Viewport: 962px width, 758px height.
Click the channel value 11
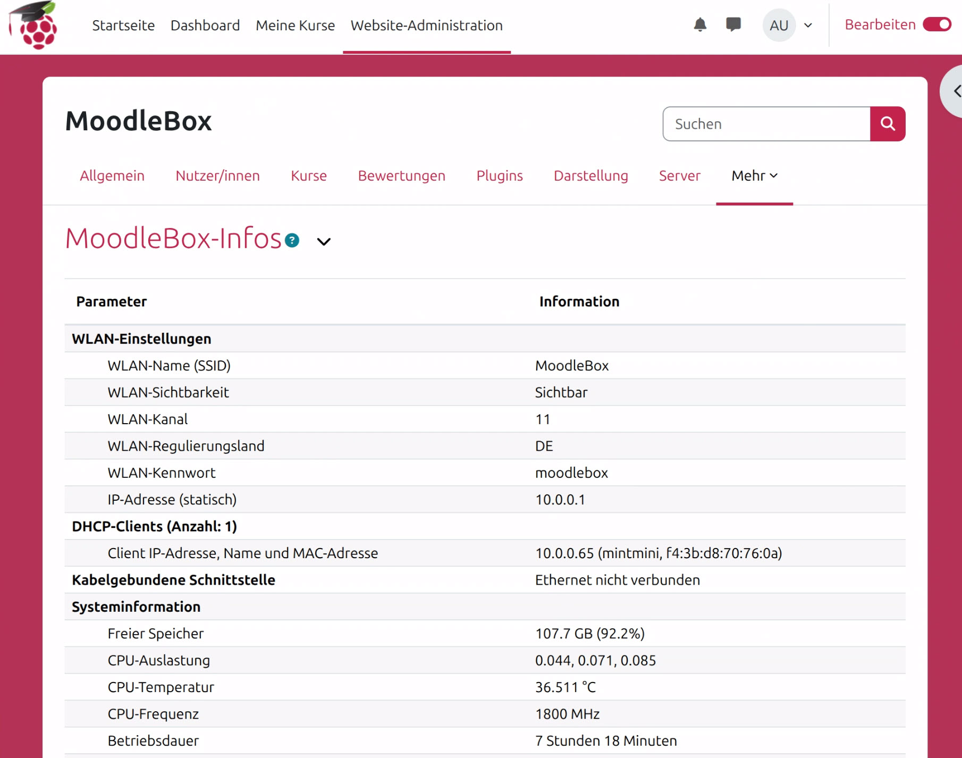point(543,419)
